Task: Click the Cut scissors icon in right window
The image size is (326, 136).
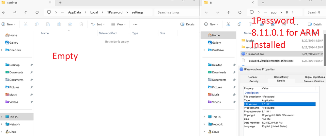Action: [x=228, y=24]
